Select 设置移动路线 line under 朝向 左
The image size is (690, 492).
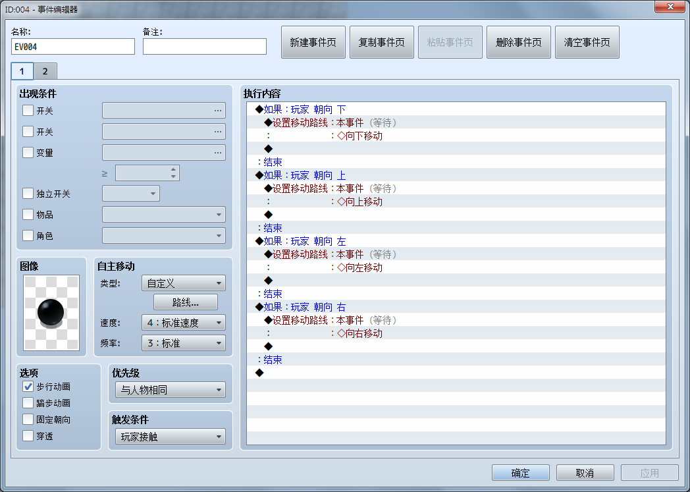[x=456, y=254]
